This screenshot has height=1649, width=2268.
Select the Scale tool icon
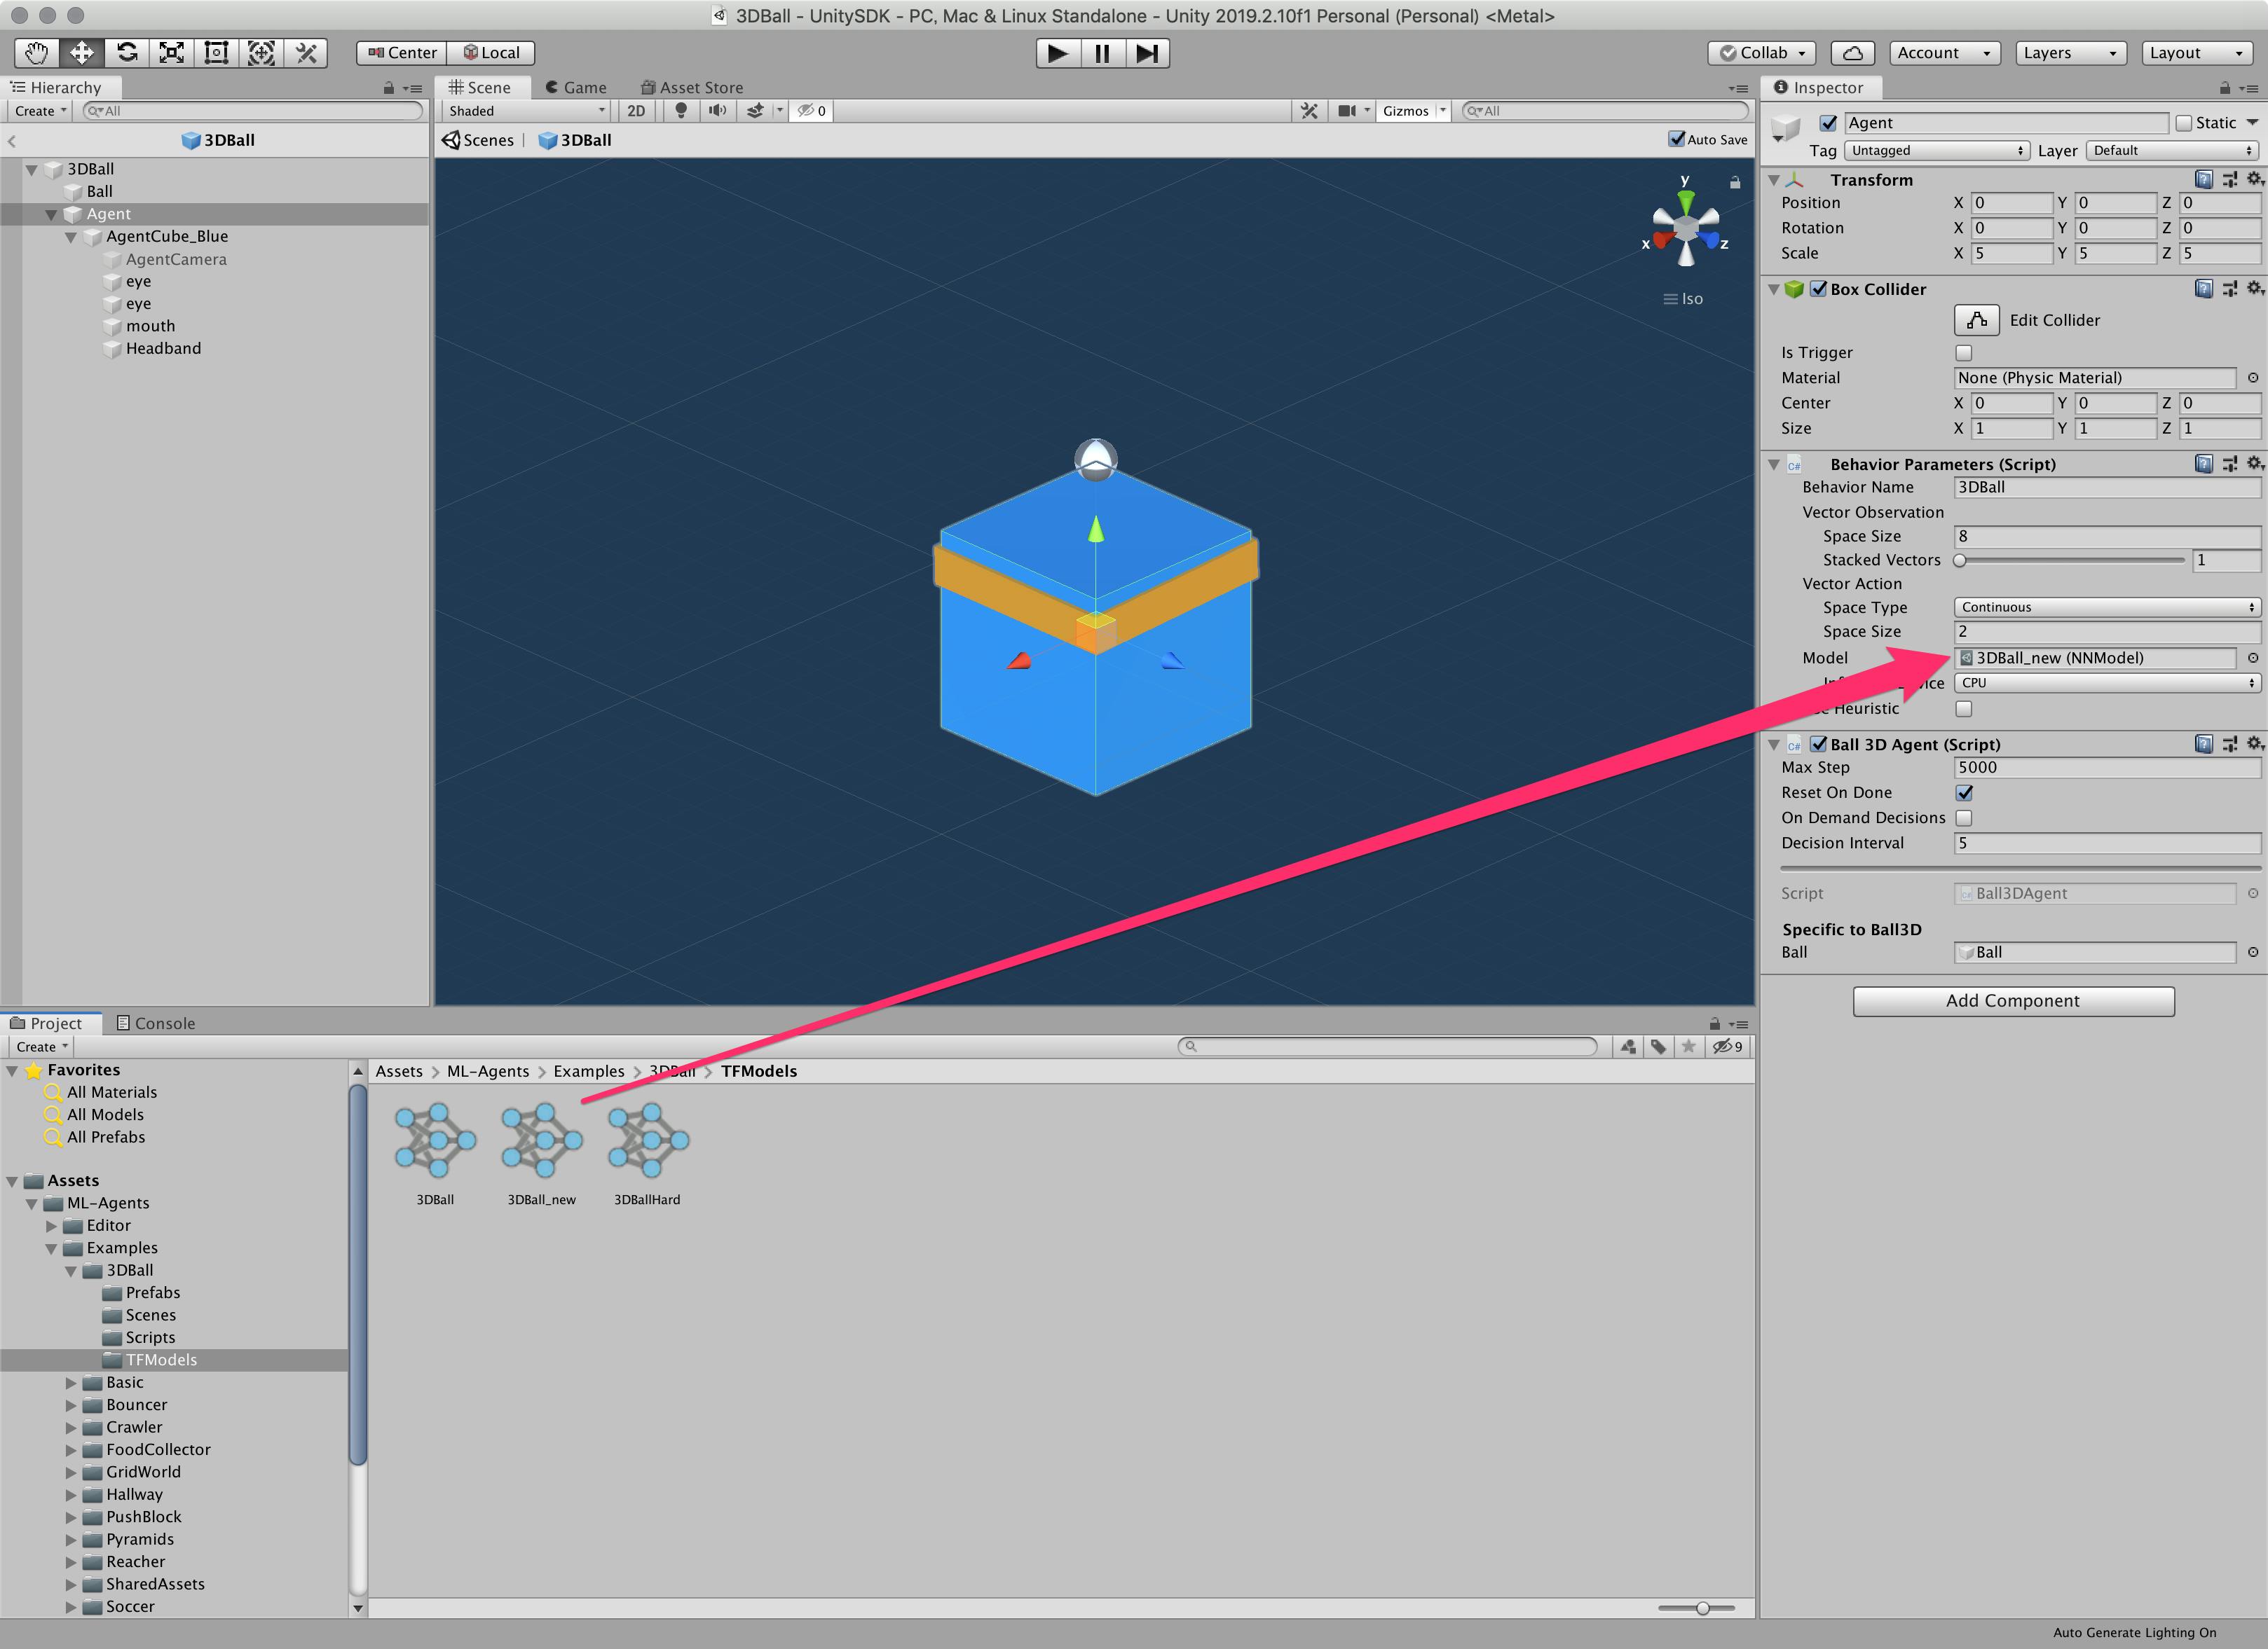171,53
